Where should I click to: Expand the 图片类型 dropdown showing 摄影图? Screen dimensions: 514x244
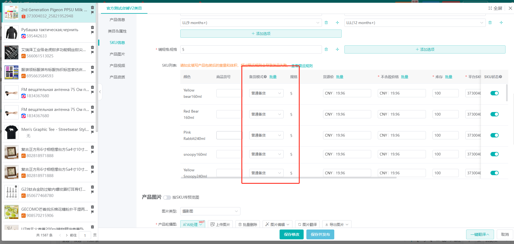pos(210,211)
